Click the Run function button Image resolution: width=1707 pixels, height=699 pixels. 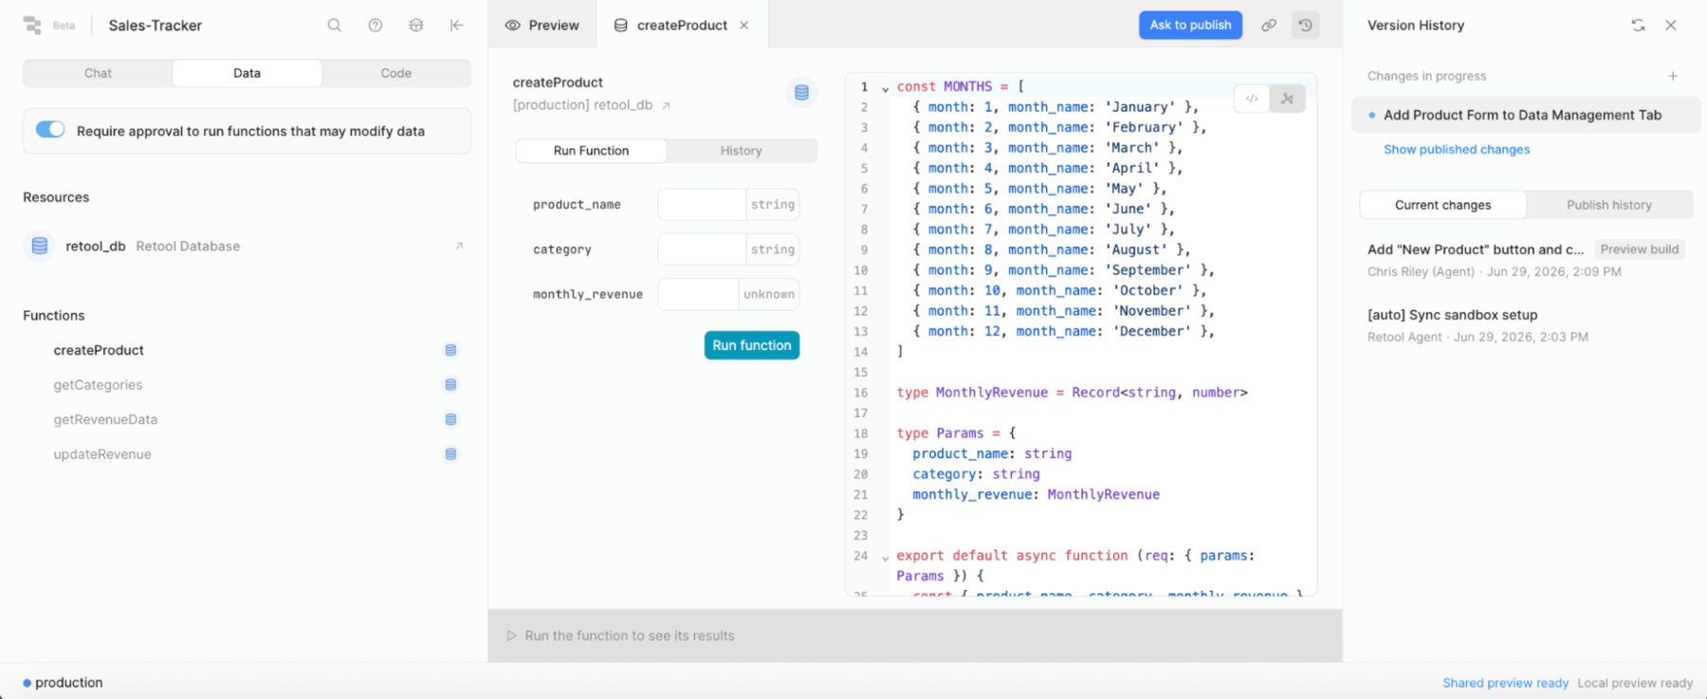752,345
